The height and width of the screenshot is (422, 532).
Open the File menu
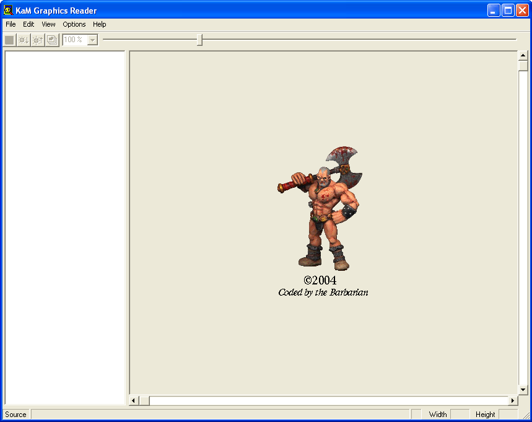[x=11, y=24]
